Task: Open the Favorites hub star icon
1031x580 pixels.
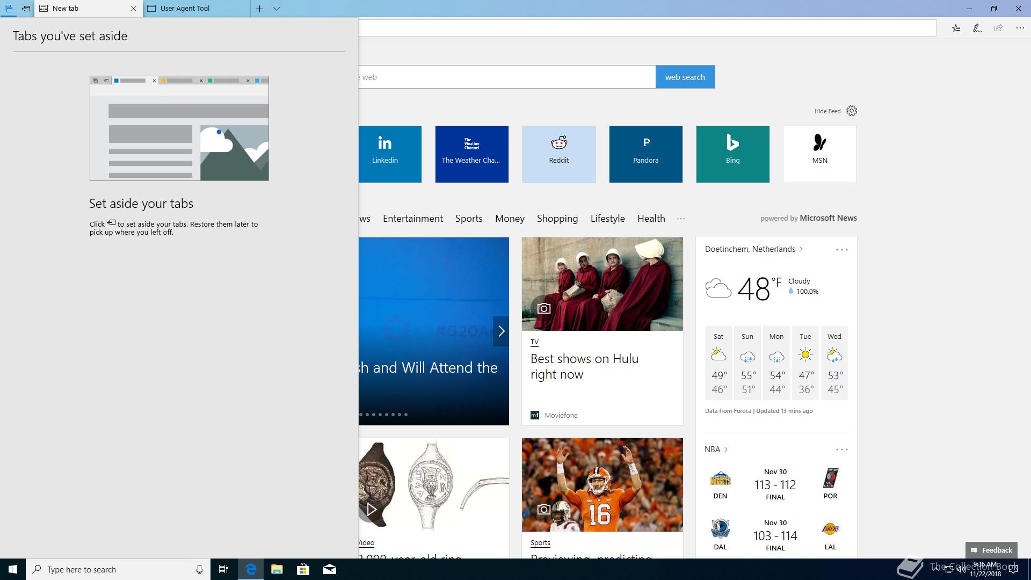Action: (956, 28)
